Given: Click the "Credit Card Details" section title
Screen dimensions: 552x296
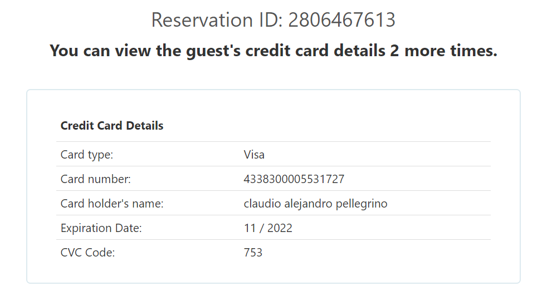Looking at the screenshot, I should point(112,126).
